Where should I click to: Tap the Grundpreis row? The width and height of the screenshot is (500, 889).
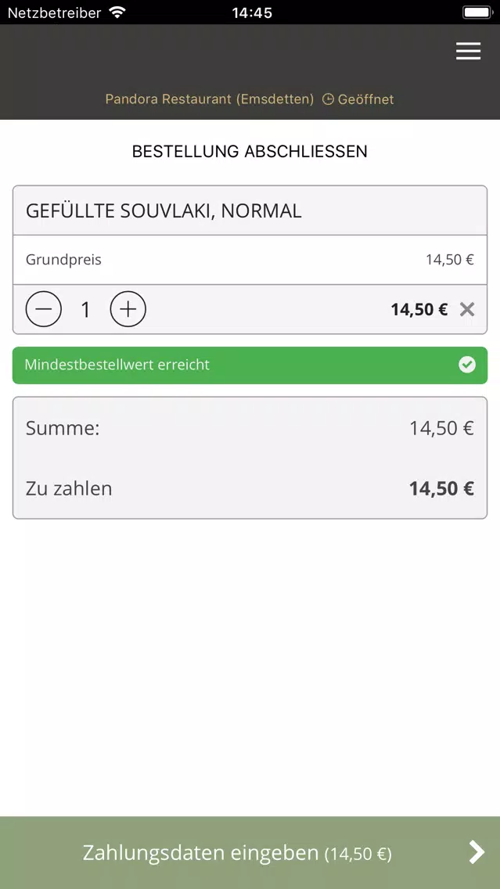[250, 260]
